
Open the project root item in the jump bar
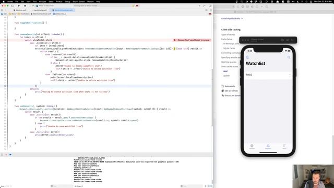[x=4, y=14]
